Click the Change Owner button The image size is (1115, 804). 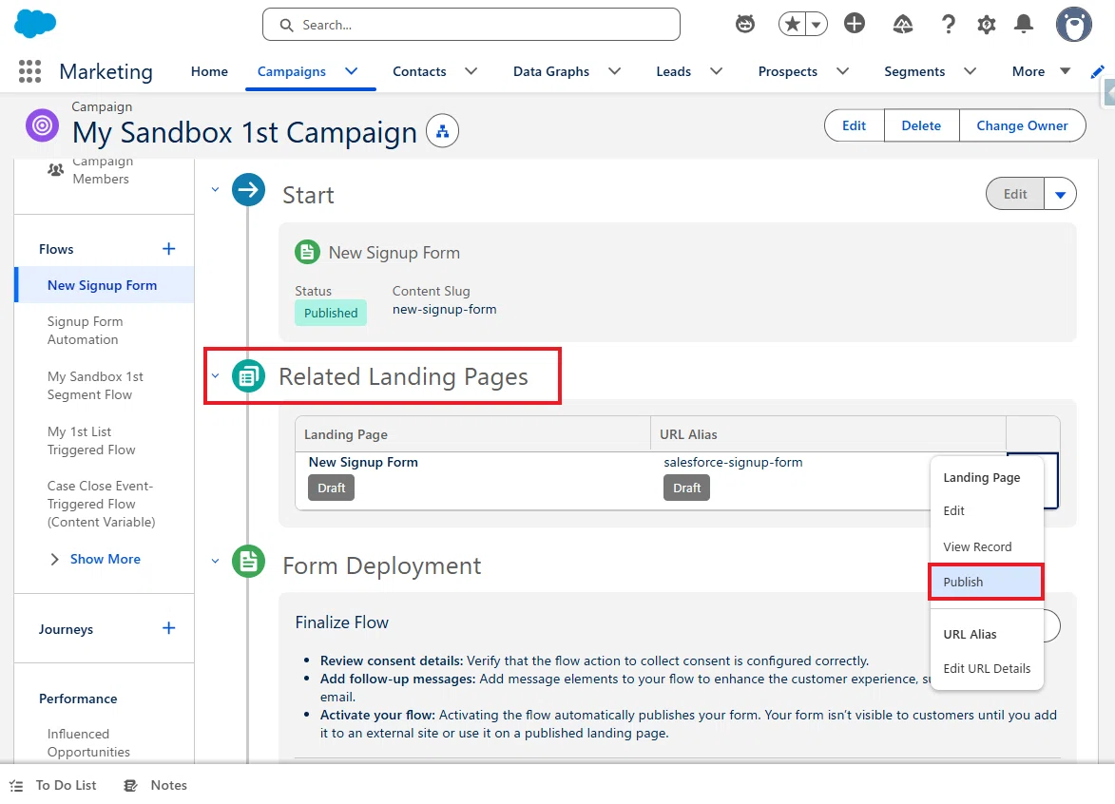tap(1022, 125)
